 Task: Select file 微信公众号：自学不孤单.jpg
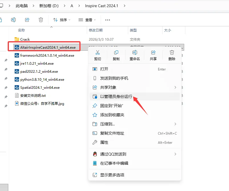[42, 104]
